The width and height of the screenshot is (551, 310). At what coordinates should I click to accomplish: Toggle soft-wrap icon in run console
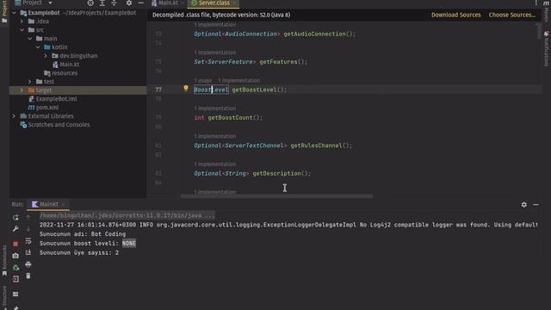point(28,241)
